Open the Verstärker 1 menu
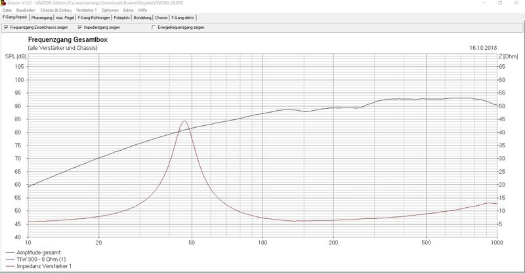 [x=86, y=10]
